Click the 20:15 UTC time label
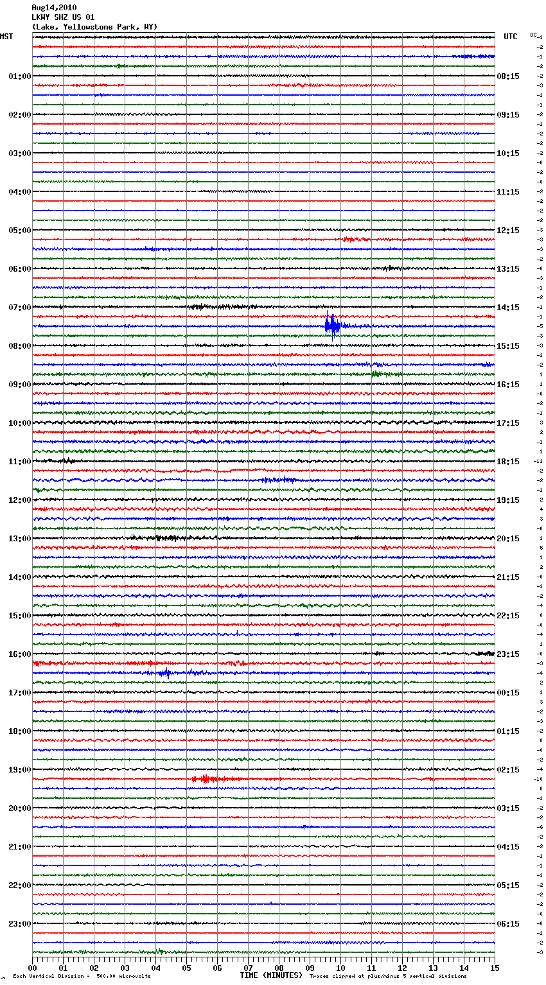 [x=508, y=539]
